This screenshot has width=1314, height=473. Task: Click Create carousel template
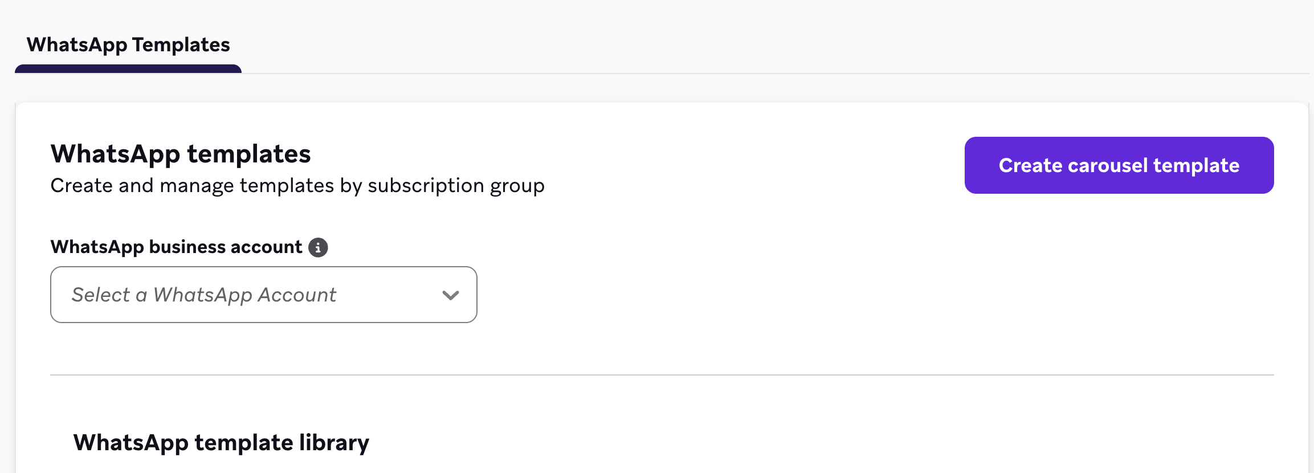click(x=1117, y=165)
